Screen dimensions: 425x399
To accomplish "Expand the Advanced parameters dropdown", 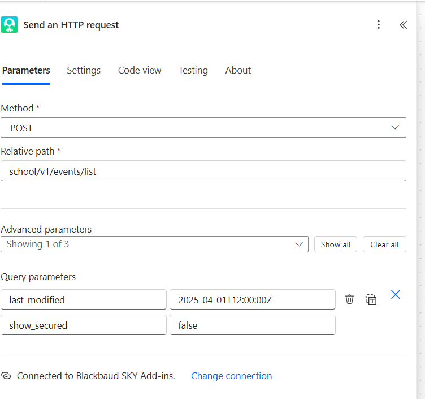I will click(155, 244).
